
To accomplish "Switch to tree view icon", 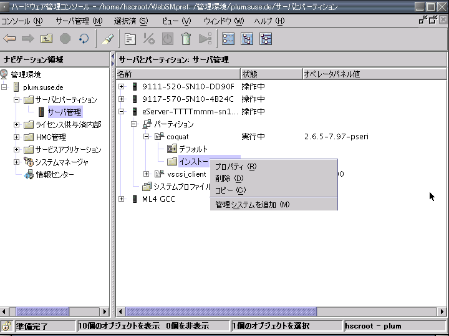I will (247, 39).
